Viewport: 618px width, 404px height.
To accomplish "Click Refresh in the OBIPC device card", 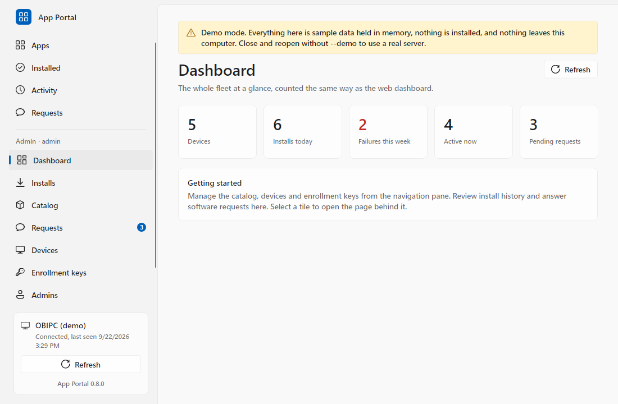I will tap(81, 364).
